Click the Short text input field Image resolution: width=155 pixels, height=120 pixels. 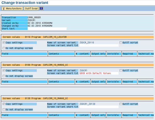47,29
